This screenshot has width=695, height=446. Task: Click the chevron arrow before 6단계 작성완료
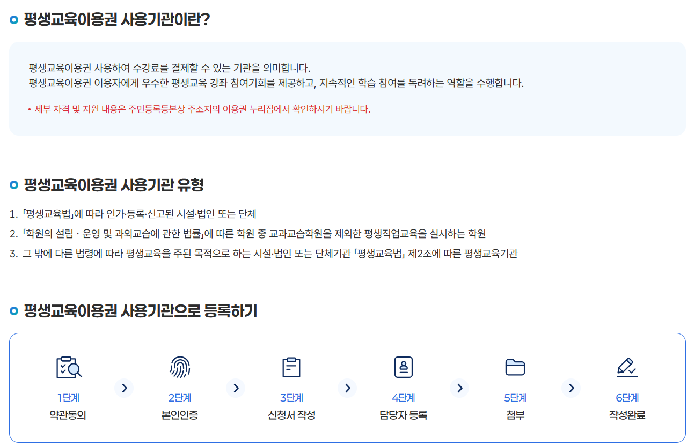[571, 388]
